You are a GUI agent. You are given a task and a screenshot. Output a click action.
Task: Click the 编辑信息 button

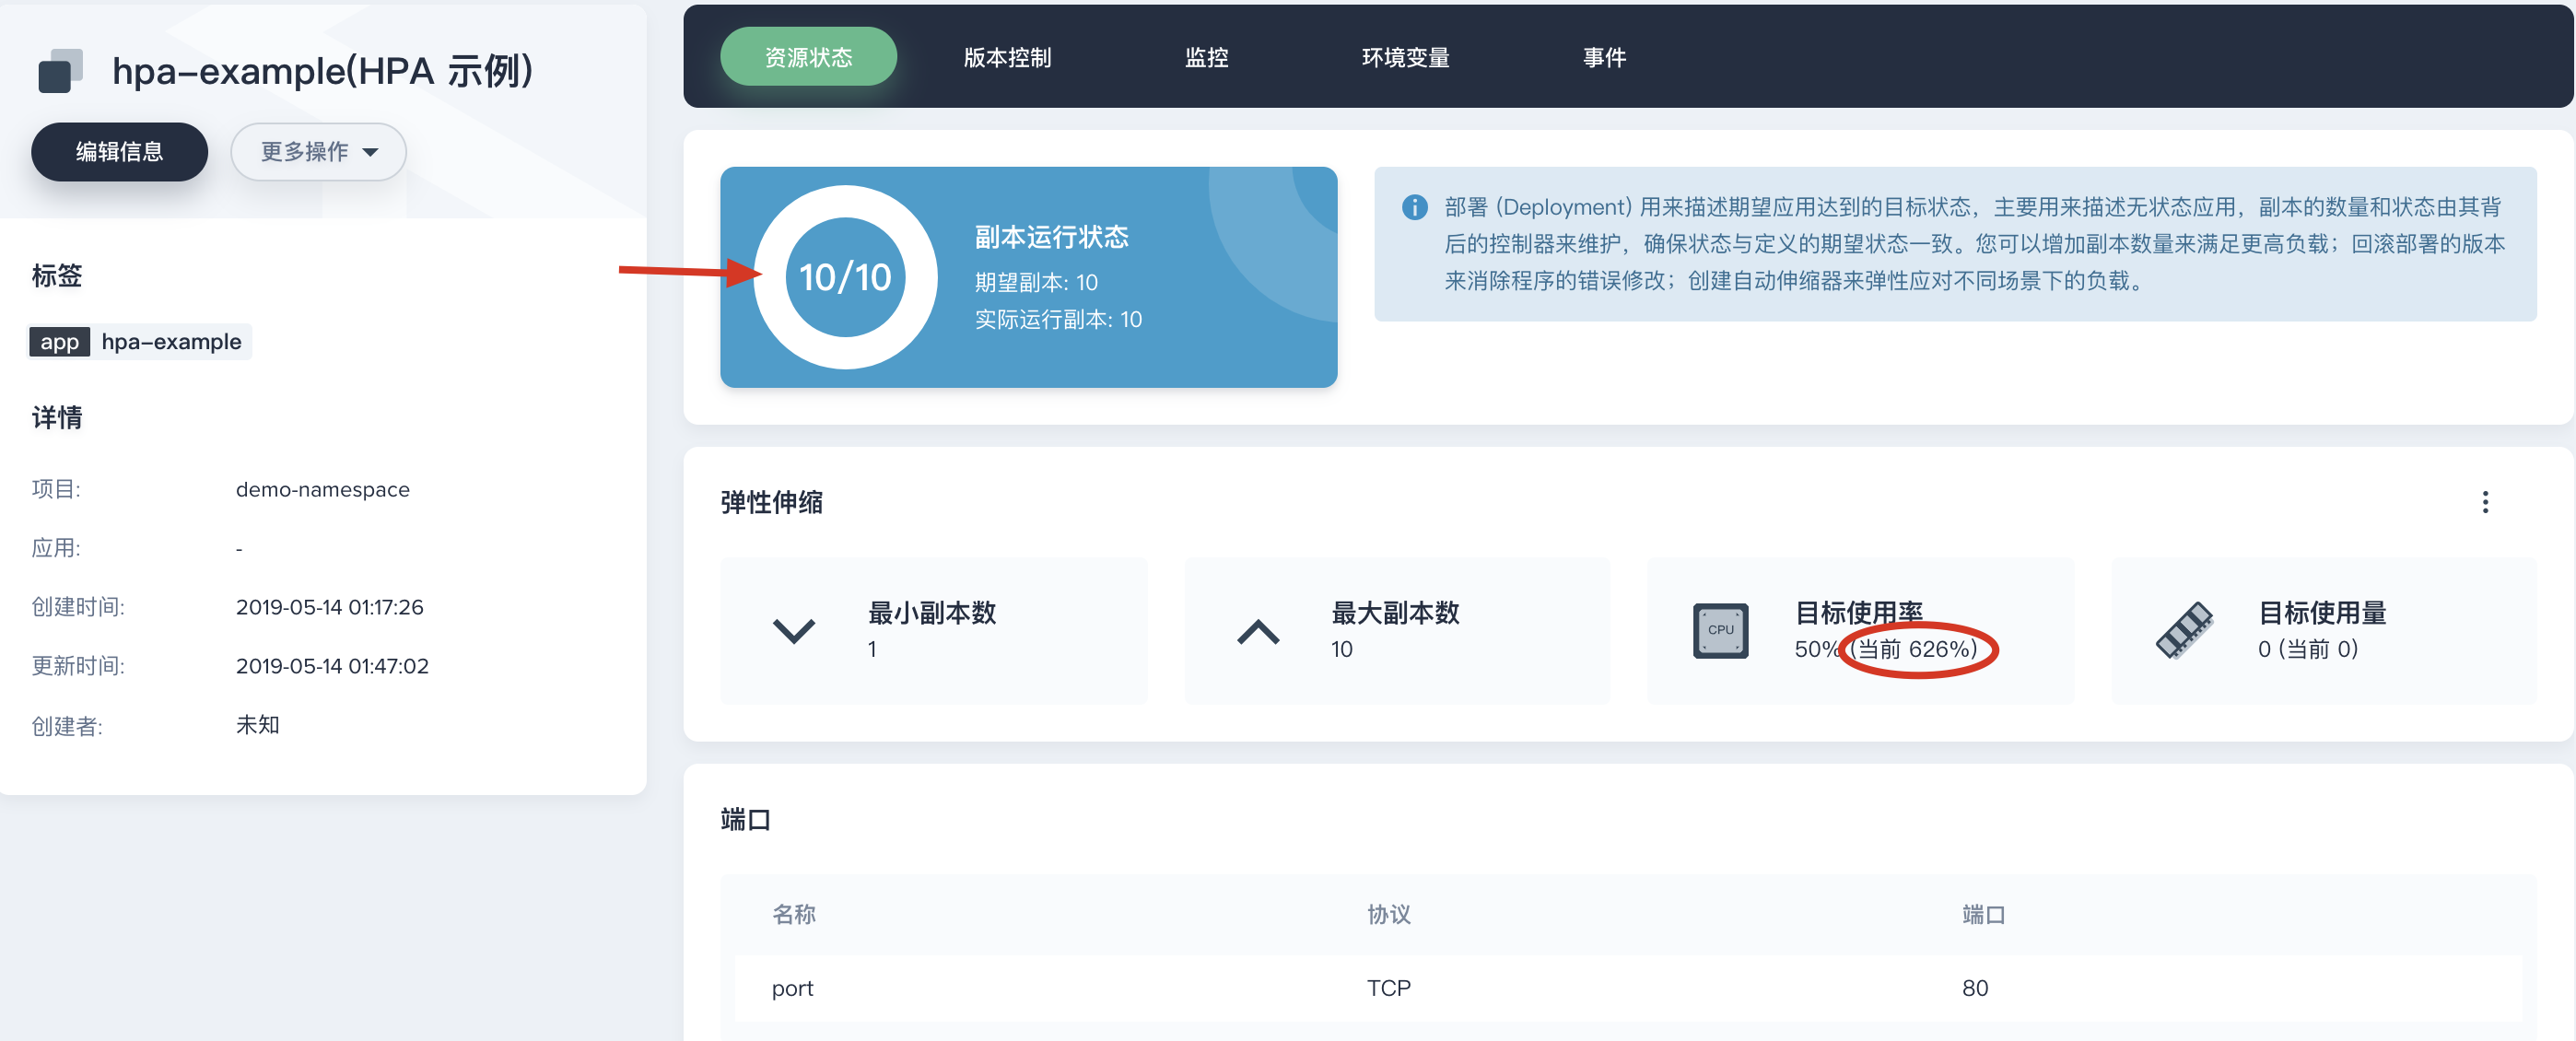tap(119, 152)
